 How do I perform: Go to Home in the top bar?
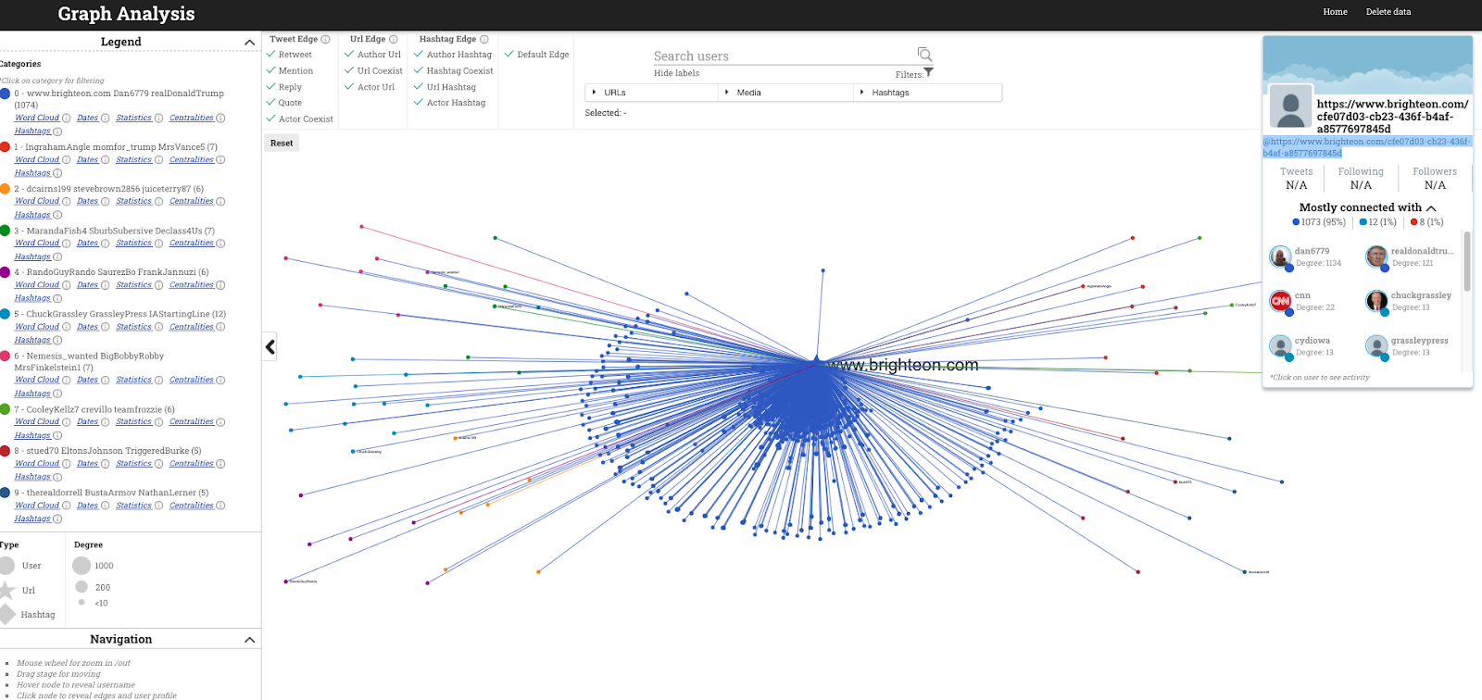[1335, 12]
